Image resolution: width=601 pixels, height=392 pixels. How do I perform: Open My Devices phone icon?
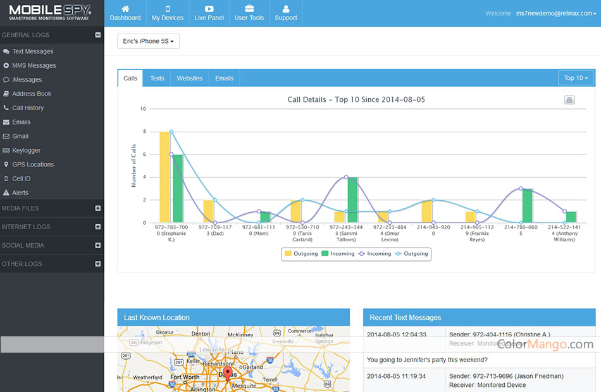point(168,9)
